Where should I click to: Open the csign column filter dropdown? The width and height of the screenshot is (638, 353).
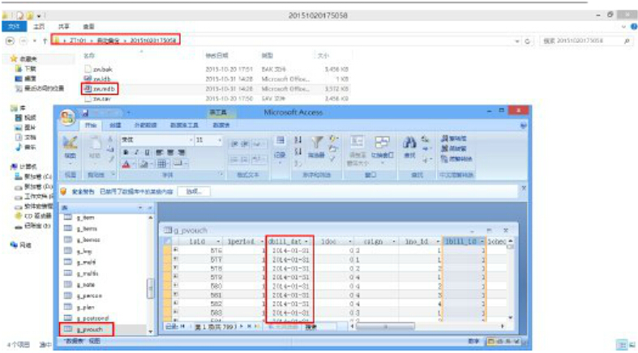point(394,241)
